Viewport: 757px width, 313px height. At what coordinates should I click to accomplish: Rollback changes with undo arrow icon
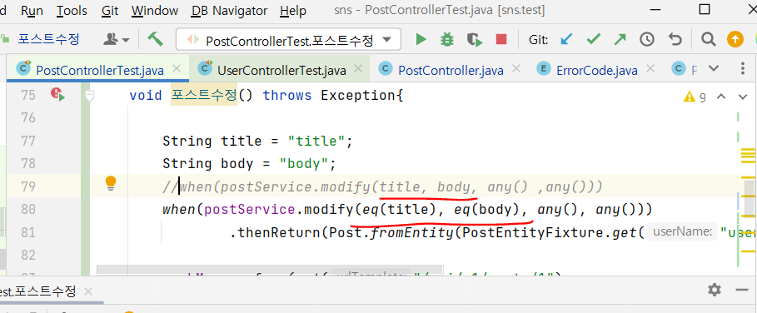click(x=675, y=39)
